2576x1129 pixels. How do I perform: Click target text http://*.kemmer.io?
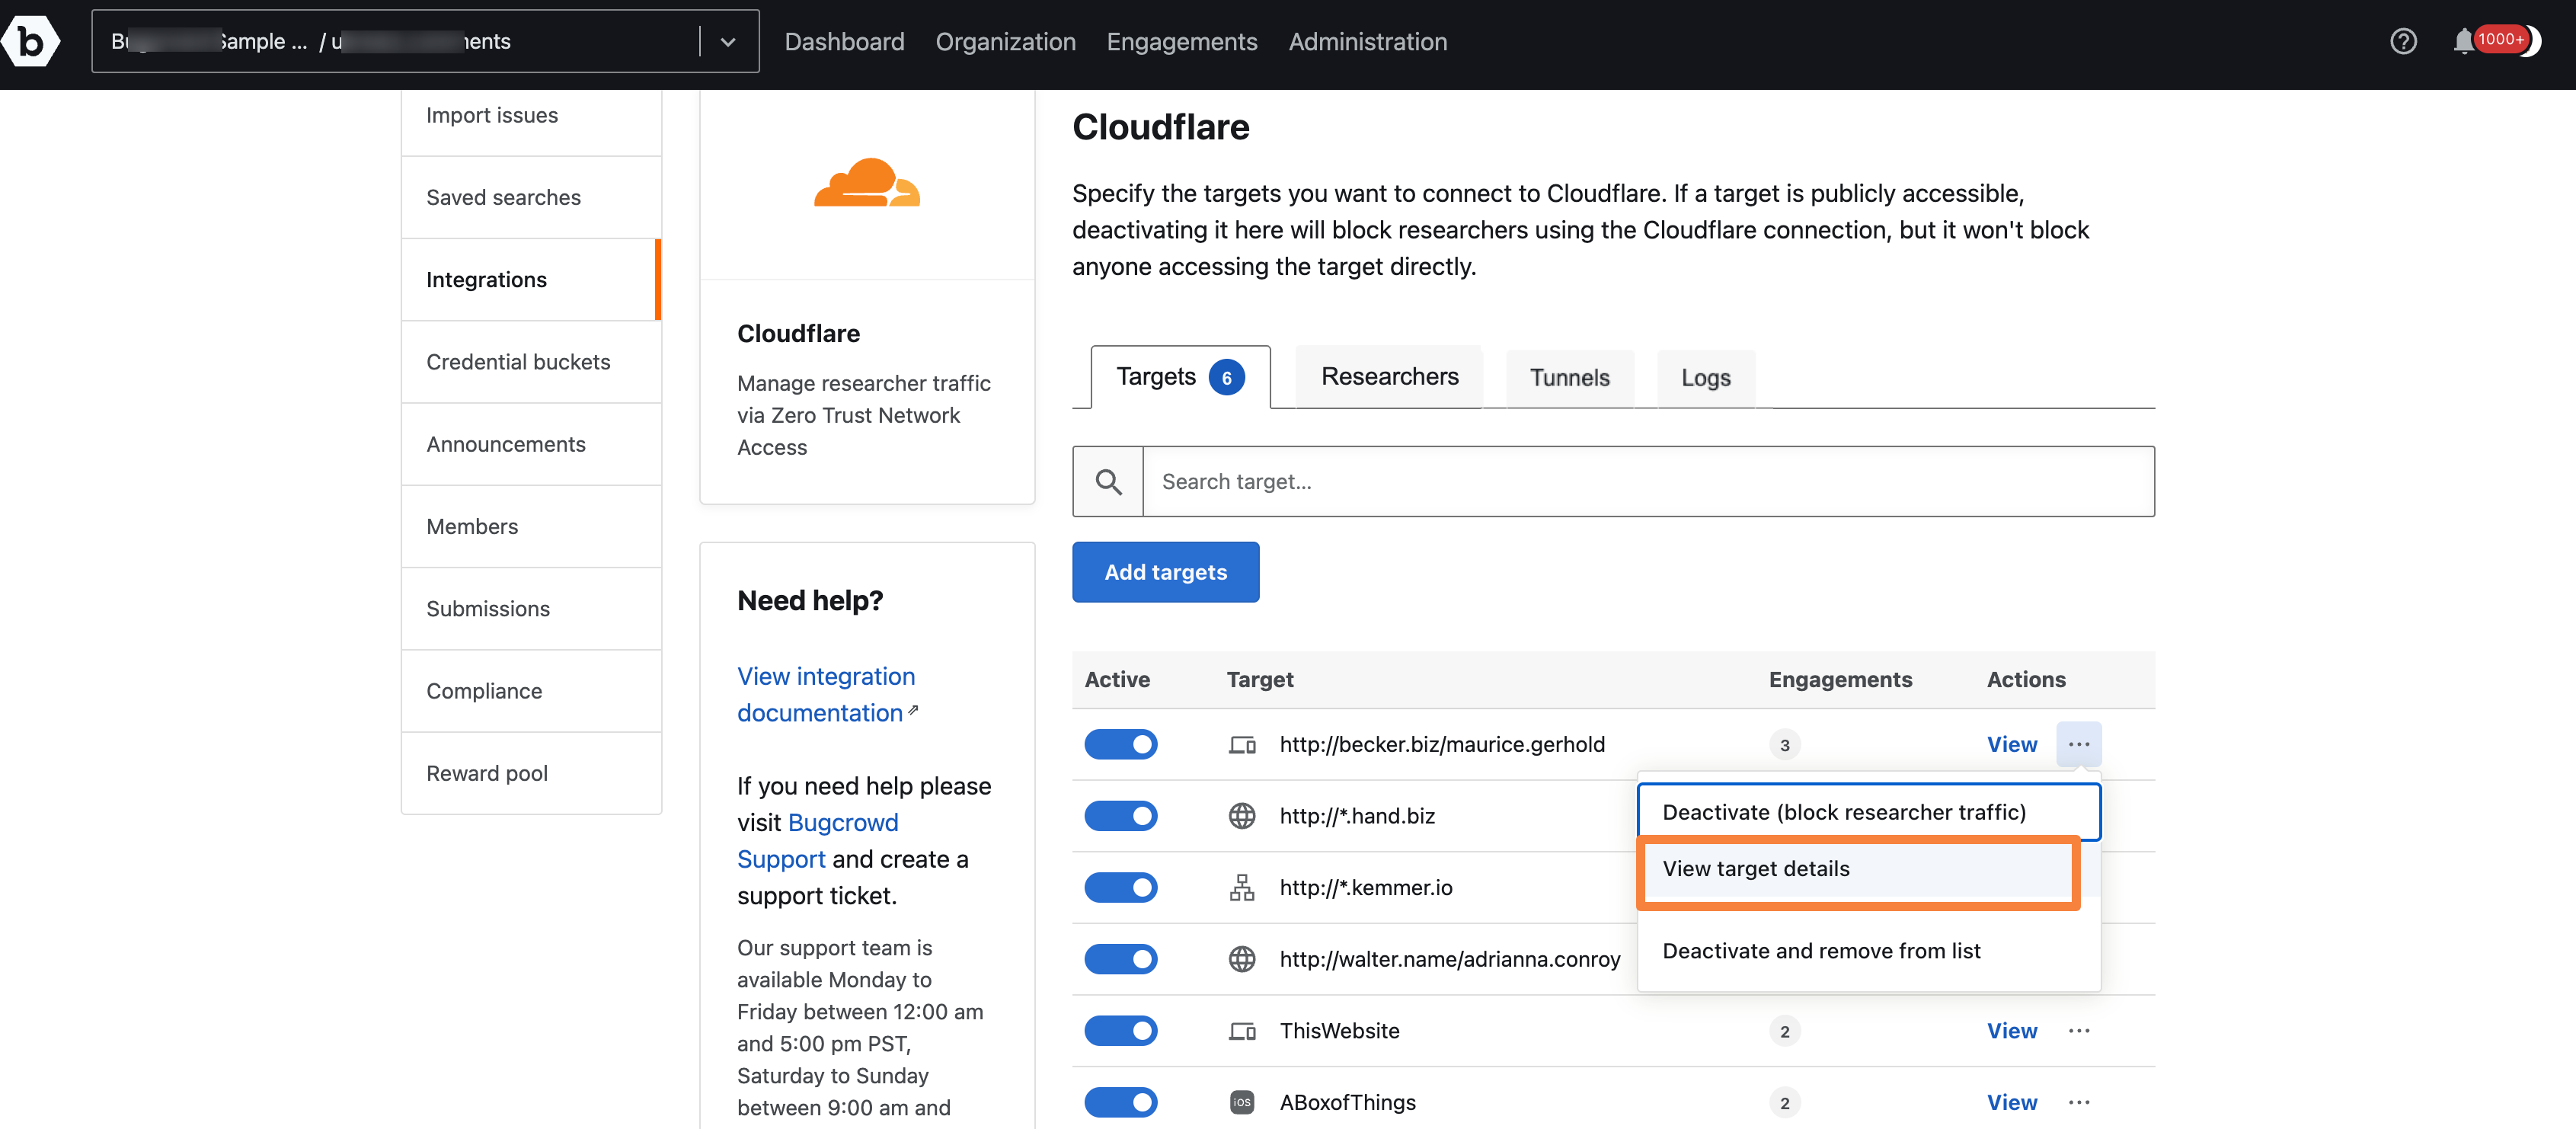coord(1366,887)
